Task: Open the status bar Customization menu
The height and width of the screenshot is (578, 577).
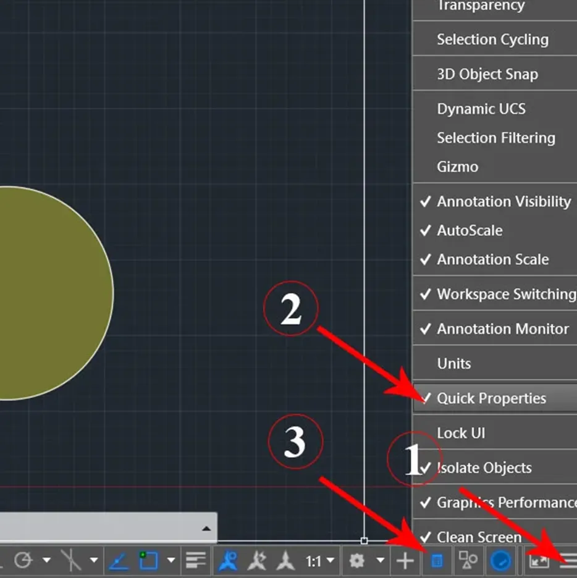Action: 568,561
